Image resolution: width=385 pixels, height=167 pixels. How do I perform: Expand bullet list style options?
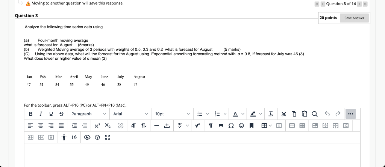[x=207, y=114]
